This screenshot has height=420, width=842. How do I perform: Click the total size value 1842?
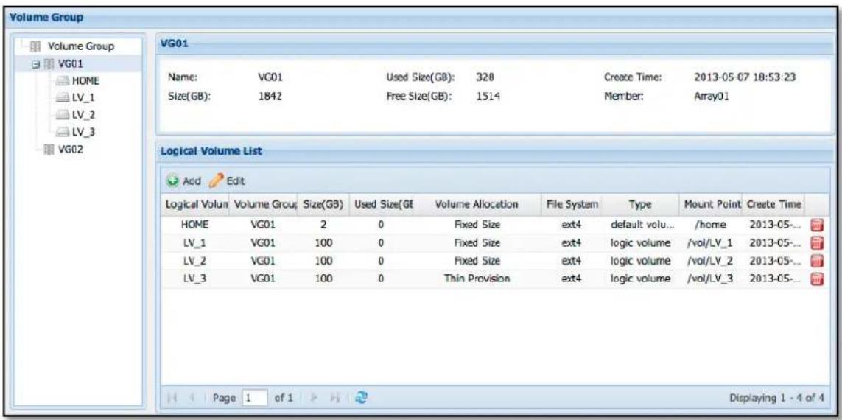[x=270, y=97]
